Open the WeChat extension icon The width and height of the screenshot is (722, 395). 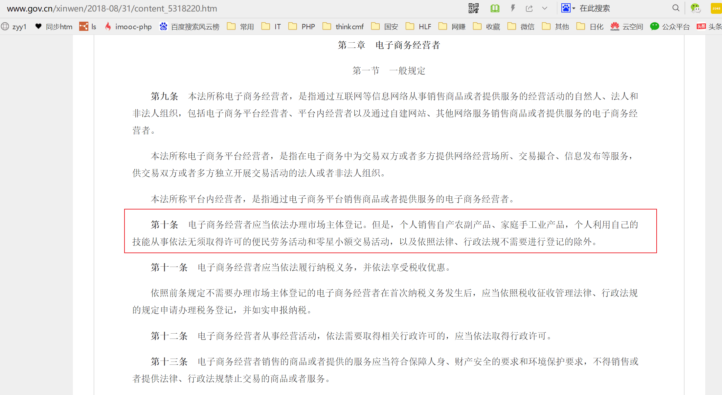[695, 8]
